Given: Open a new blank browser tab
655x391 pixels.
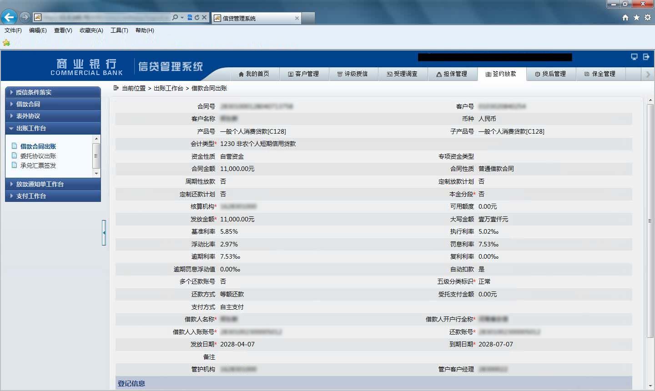Looking at the screenshot, I should pyautogui.click(x=308, y=18).
